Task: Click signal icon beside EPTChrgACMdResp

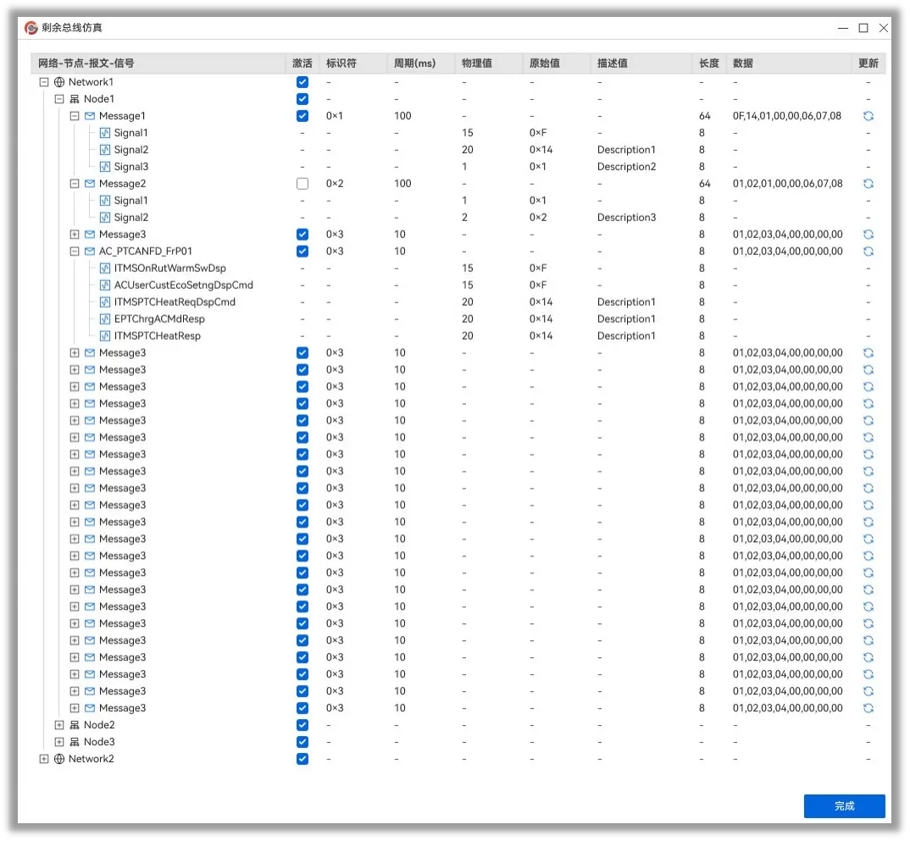Action: coord(105,319)
